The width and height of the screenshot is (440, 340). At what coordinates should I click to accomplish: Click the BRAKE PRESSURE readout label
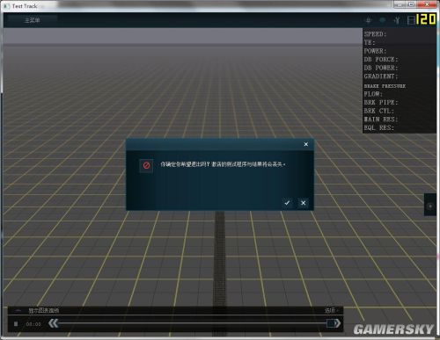point(385,86)
